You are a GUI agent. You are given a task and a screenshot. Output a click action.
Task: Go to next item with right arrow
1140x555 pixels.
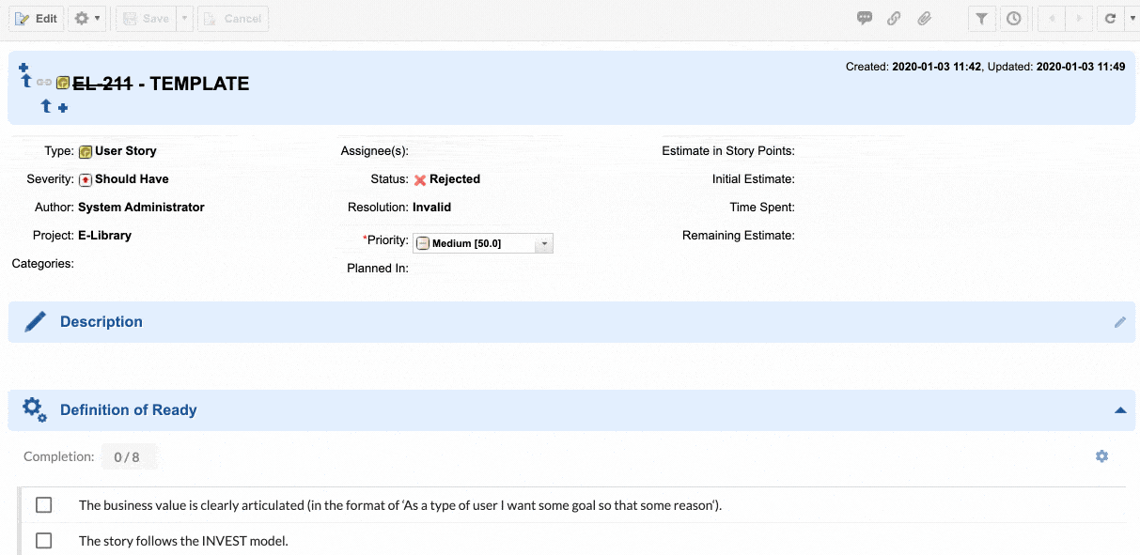tap(1080, 19)
